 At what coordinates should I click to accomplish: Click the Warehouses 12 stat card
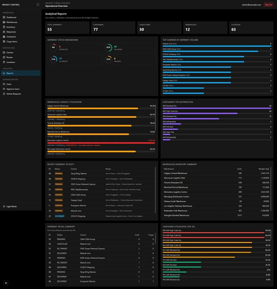click(205, 28)
